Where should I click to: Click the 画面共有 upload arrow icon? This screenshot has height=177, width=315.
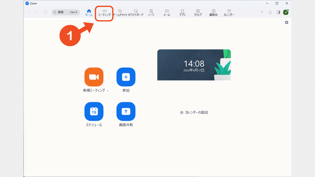click(x=126, y=111)
